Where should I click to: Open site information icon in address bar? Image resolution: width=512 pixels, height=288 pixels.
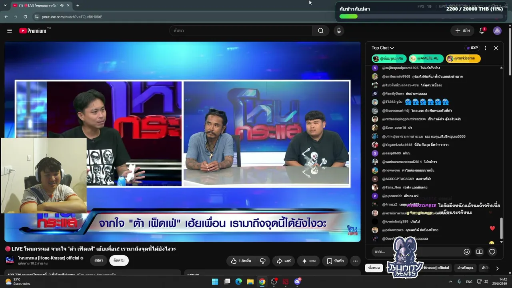pyautogui.click(x=36, y=17)
